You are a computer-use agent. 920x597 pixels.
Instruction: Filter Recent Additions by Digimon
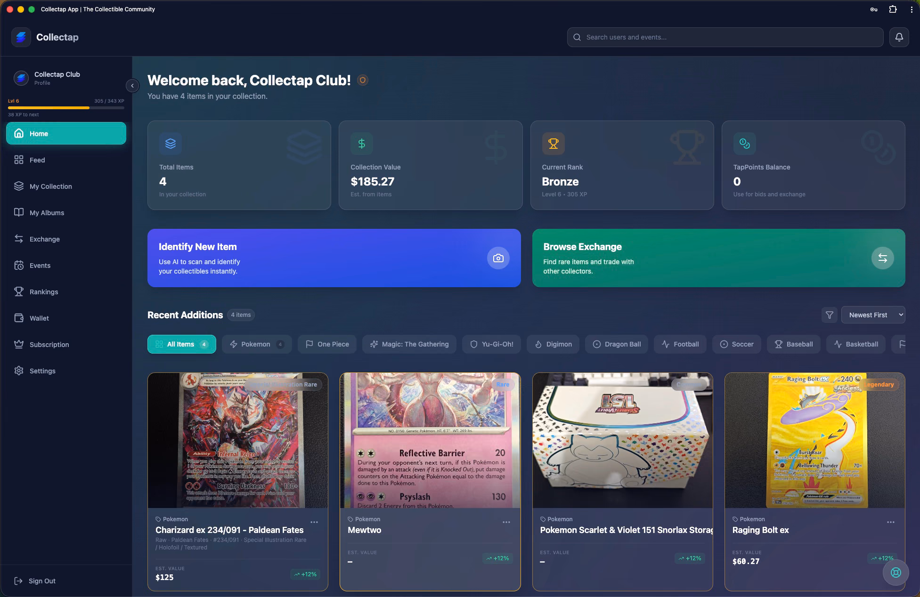pos(553,344)
